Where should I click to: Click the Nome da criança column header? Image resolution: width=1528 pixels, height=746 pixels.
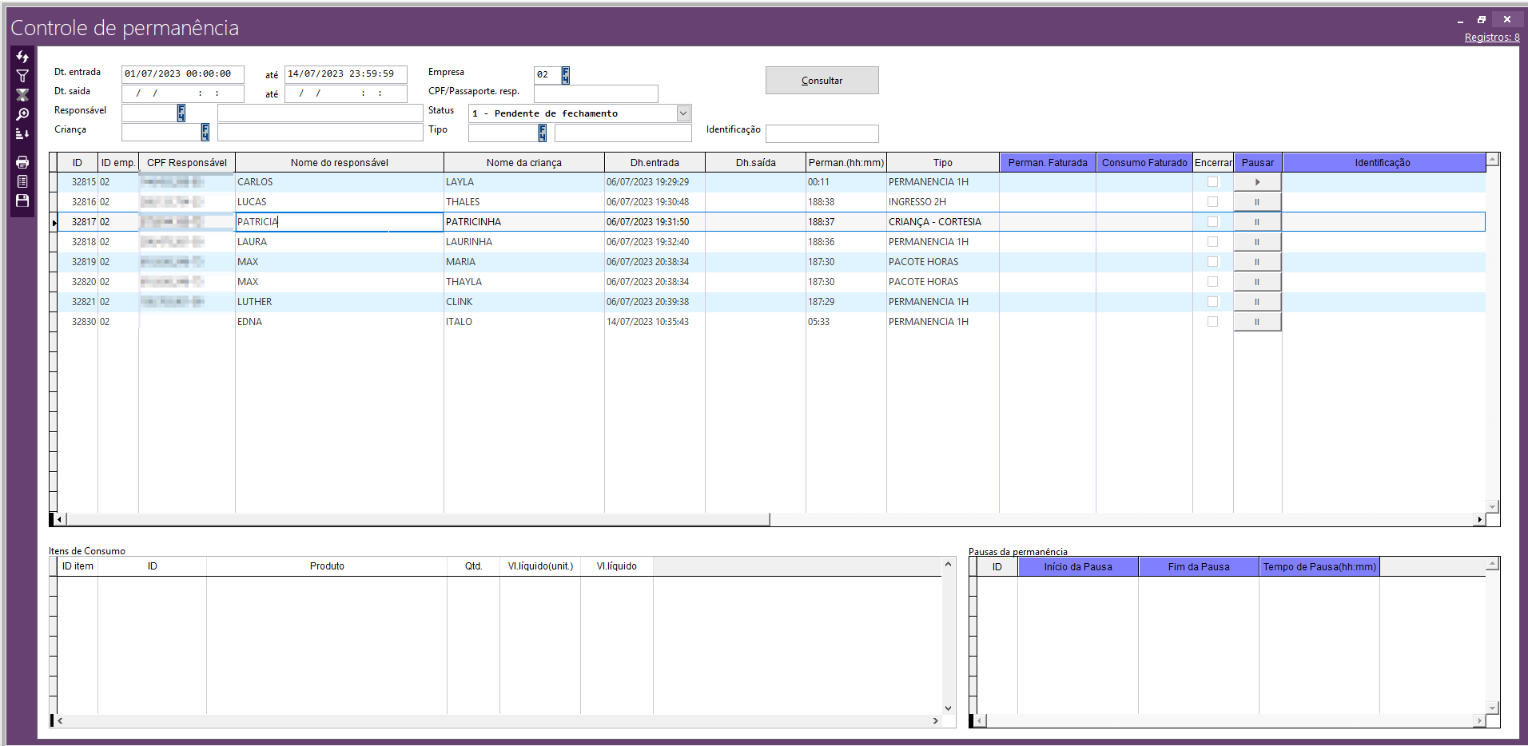pyautogui.click(x=523, y=163)
